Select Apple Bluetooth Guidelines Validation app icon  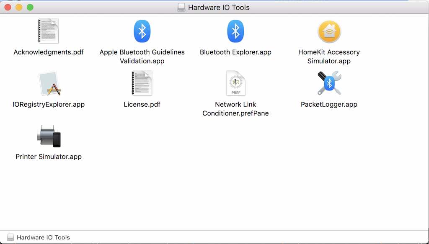click(x=142, y=31)
